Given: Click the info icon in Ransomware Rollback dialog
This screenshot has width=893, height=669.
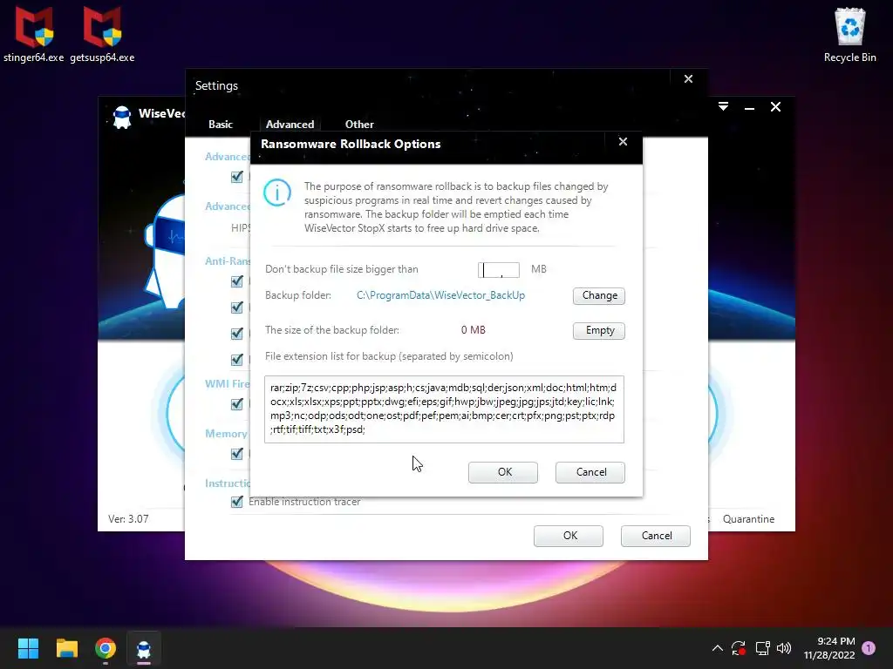Looking at the screenshot, I should coord(277,193).
